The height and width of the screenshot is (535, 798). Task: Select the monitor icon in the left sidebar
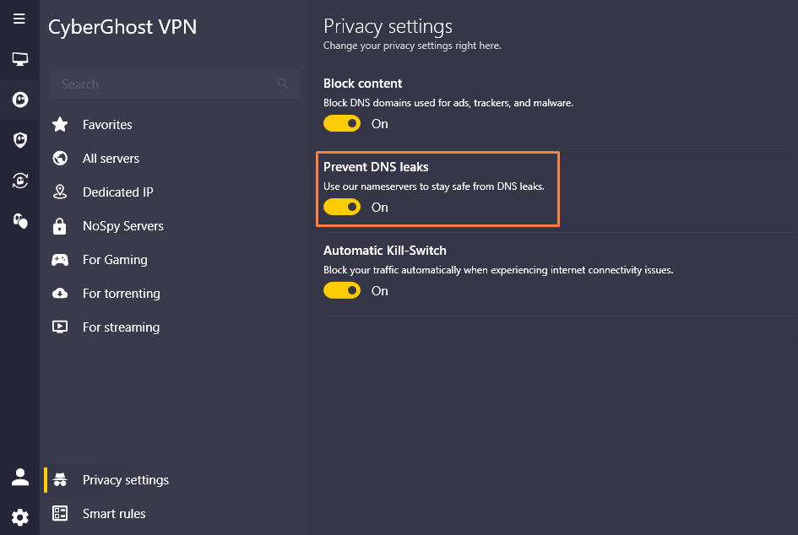[19, 58]
